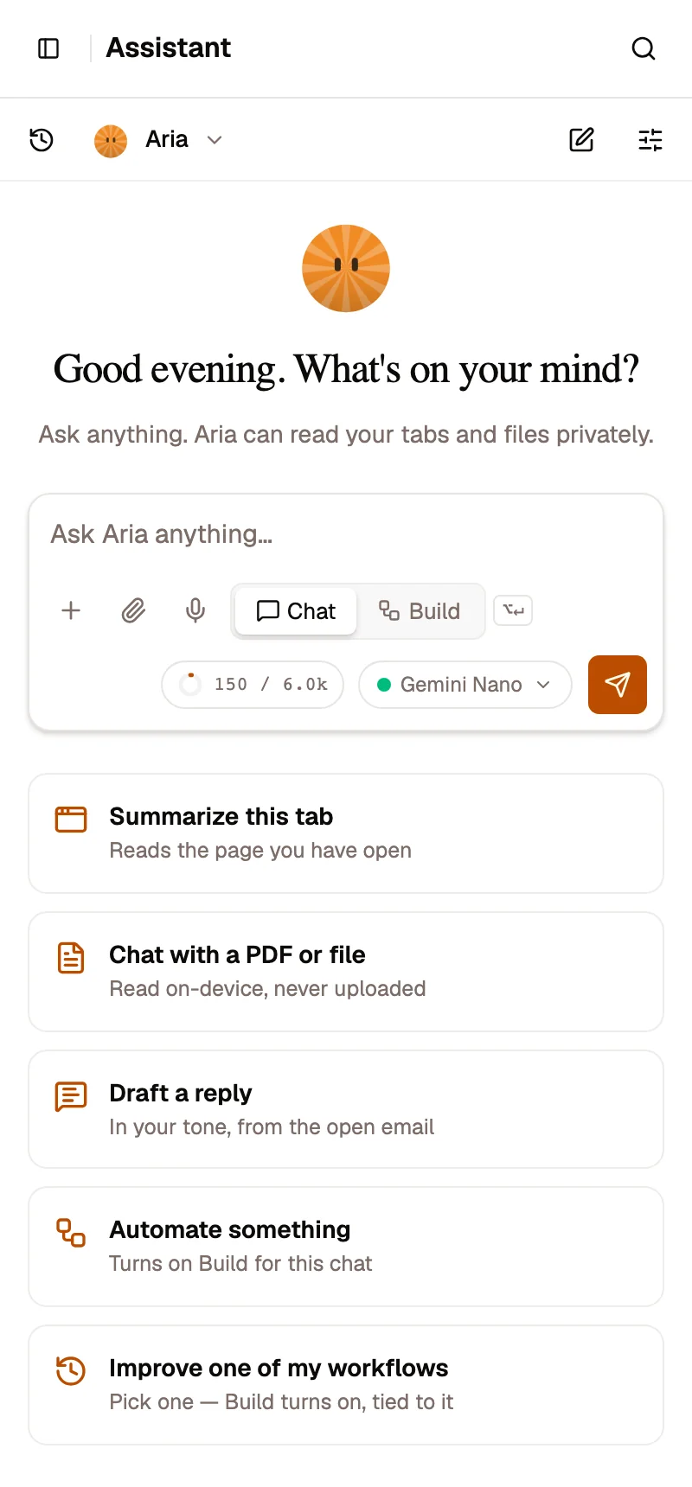Screen dimensions: 692x1487
Task: Click the history icon on Improve workflows card
Action: click(x=71, y=1370)
